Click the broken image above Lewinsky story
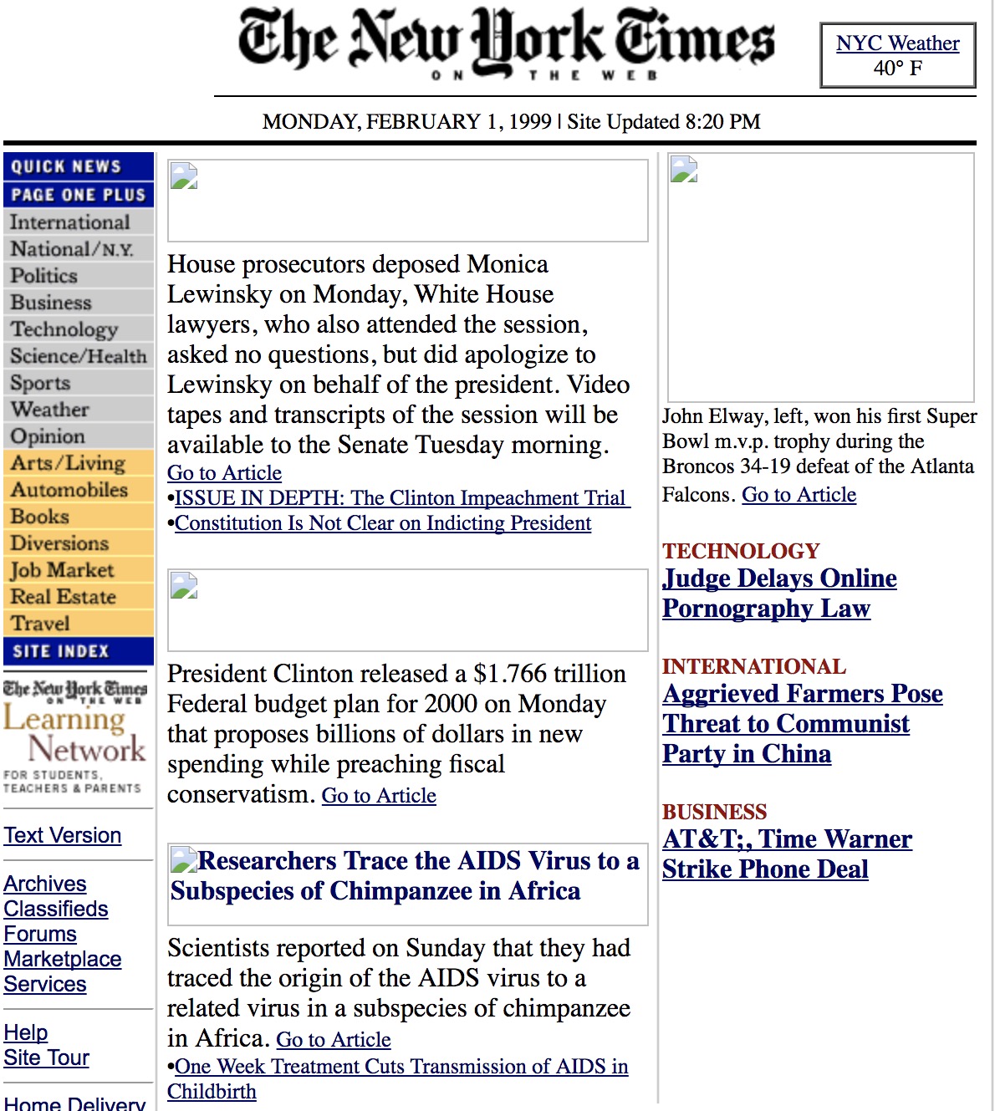Viewport: 995px width, 1111px height. pyautogui.click(x=407, y=201)
